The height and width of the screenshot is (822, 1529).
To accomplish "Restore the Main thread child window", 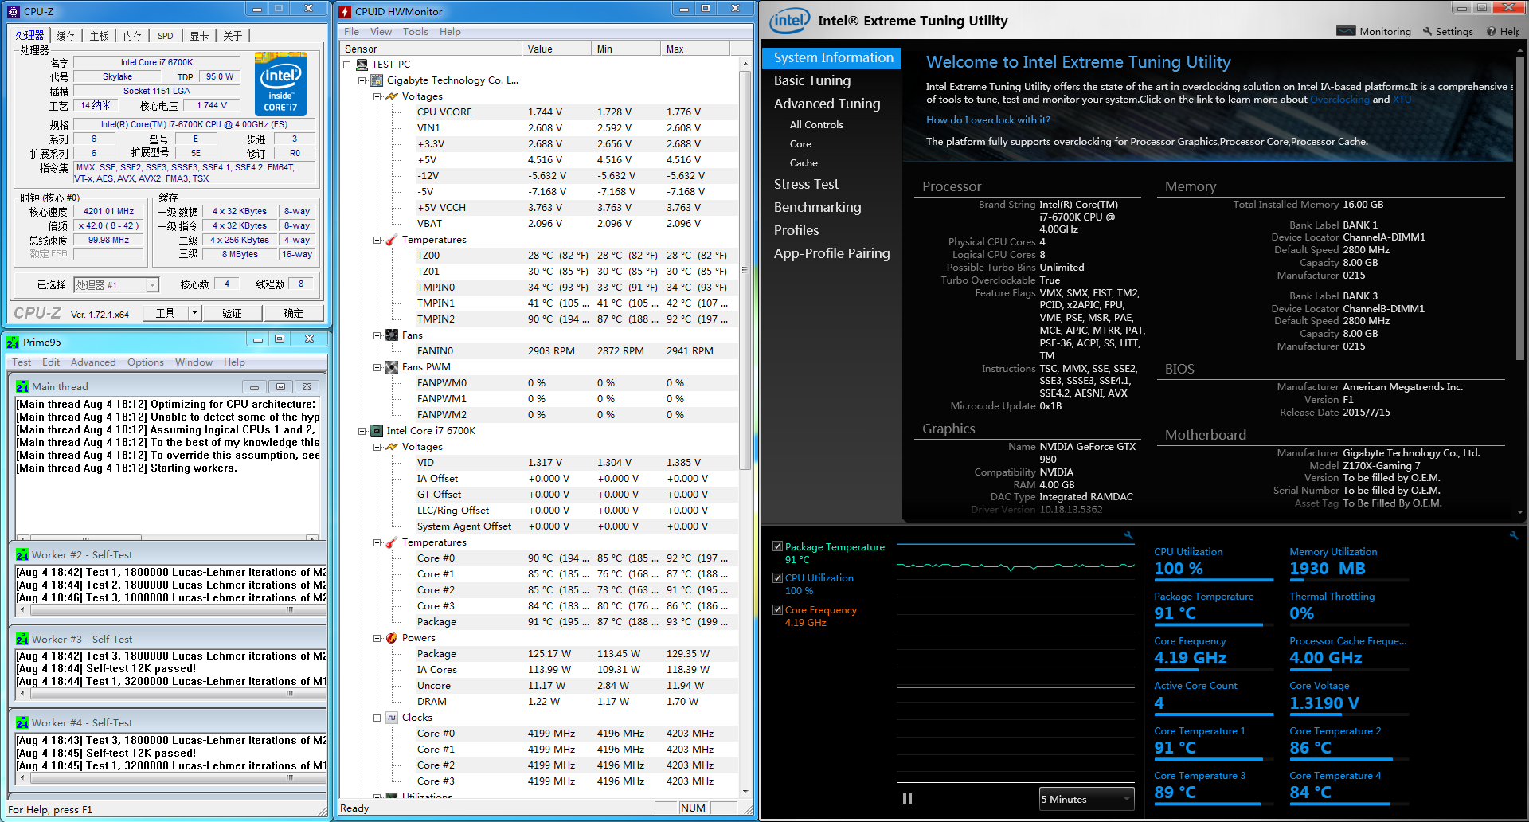I will 280,386.
